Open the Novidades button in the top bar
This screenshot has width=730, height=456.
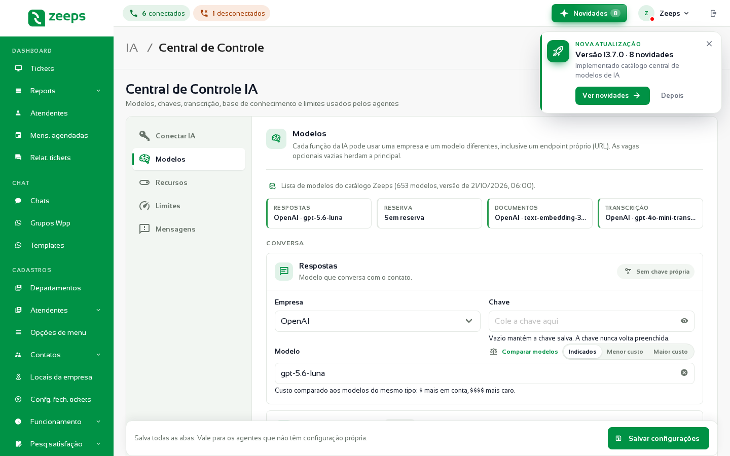589,13
